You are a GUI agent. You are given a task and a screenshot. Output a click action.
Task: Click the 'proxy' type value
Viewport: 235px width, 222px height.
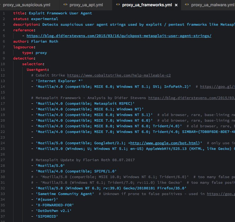coord(41,53)
